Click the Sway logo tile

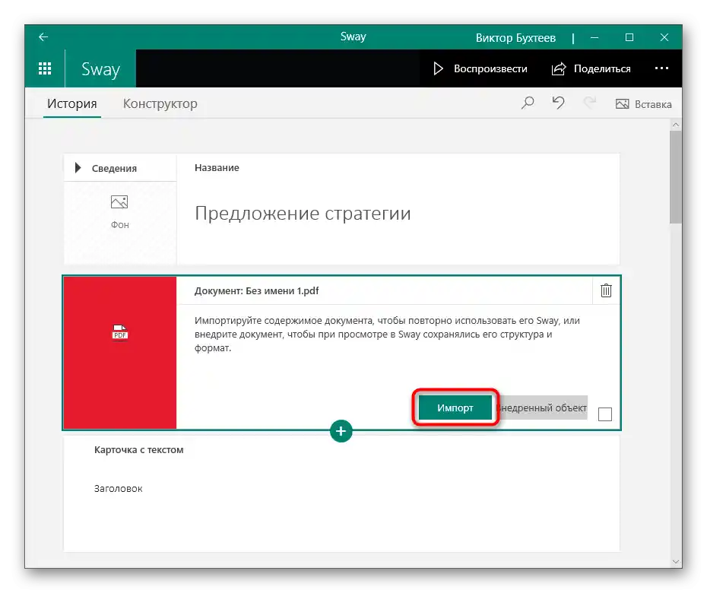click(x=100, y=68)
